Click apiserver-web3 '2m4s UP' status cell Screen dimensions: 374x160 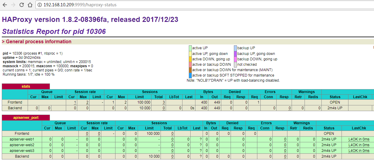click(329, 151)
